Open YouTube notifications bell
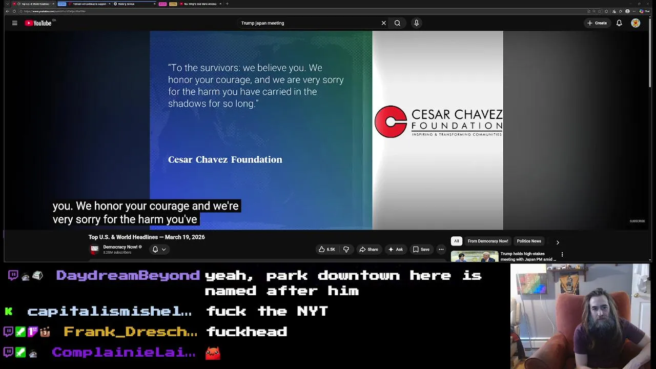Viewport: 656px width, 369px height. pyautogui.click(x=619, y=23)
